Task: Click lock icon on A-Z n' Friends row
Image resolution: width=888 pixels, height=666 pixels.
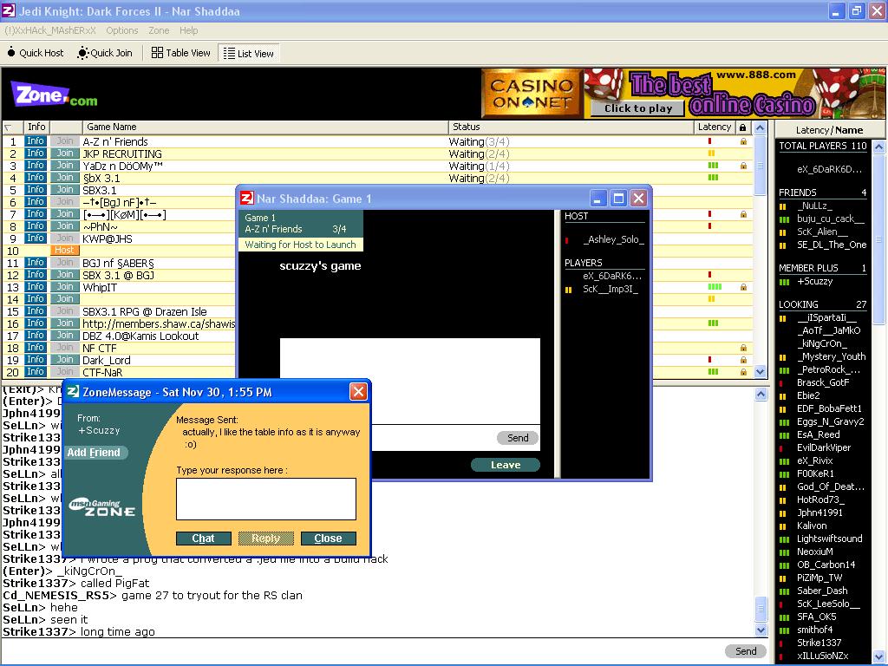Action: (743, 141)
